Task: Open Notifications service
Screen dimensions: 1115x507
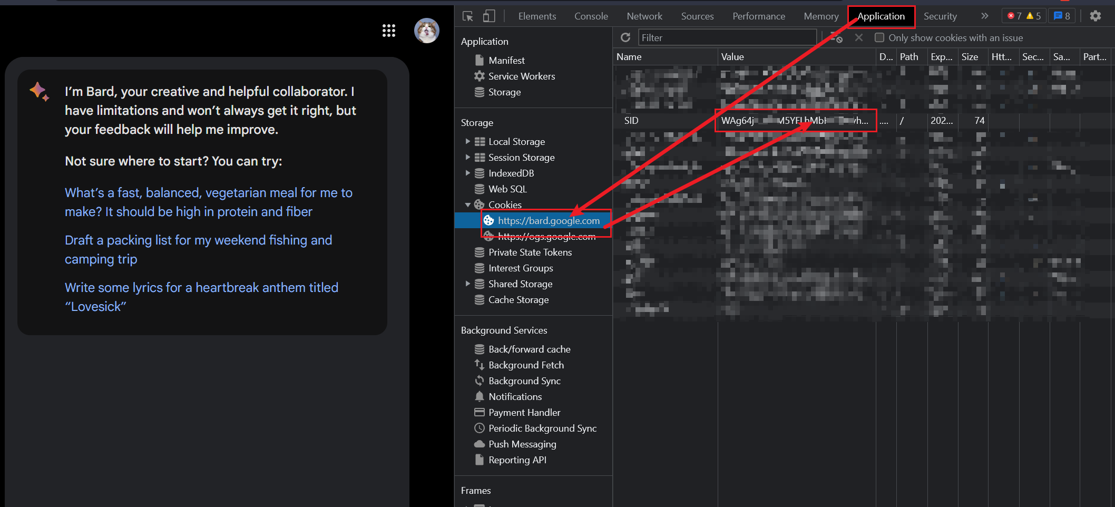Action: 508,396
